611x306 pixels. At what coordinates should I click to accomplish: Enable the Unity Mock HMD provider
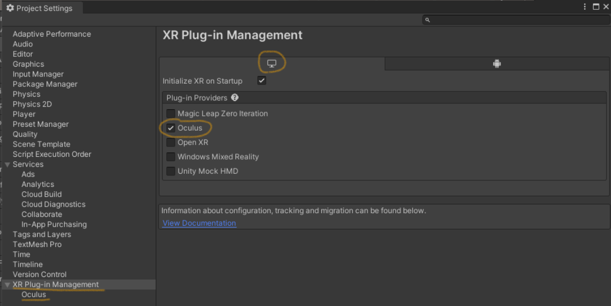(171, 171)
